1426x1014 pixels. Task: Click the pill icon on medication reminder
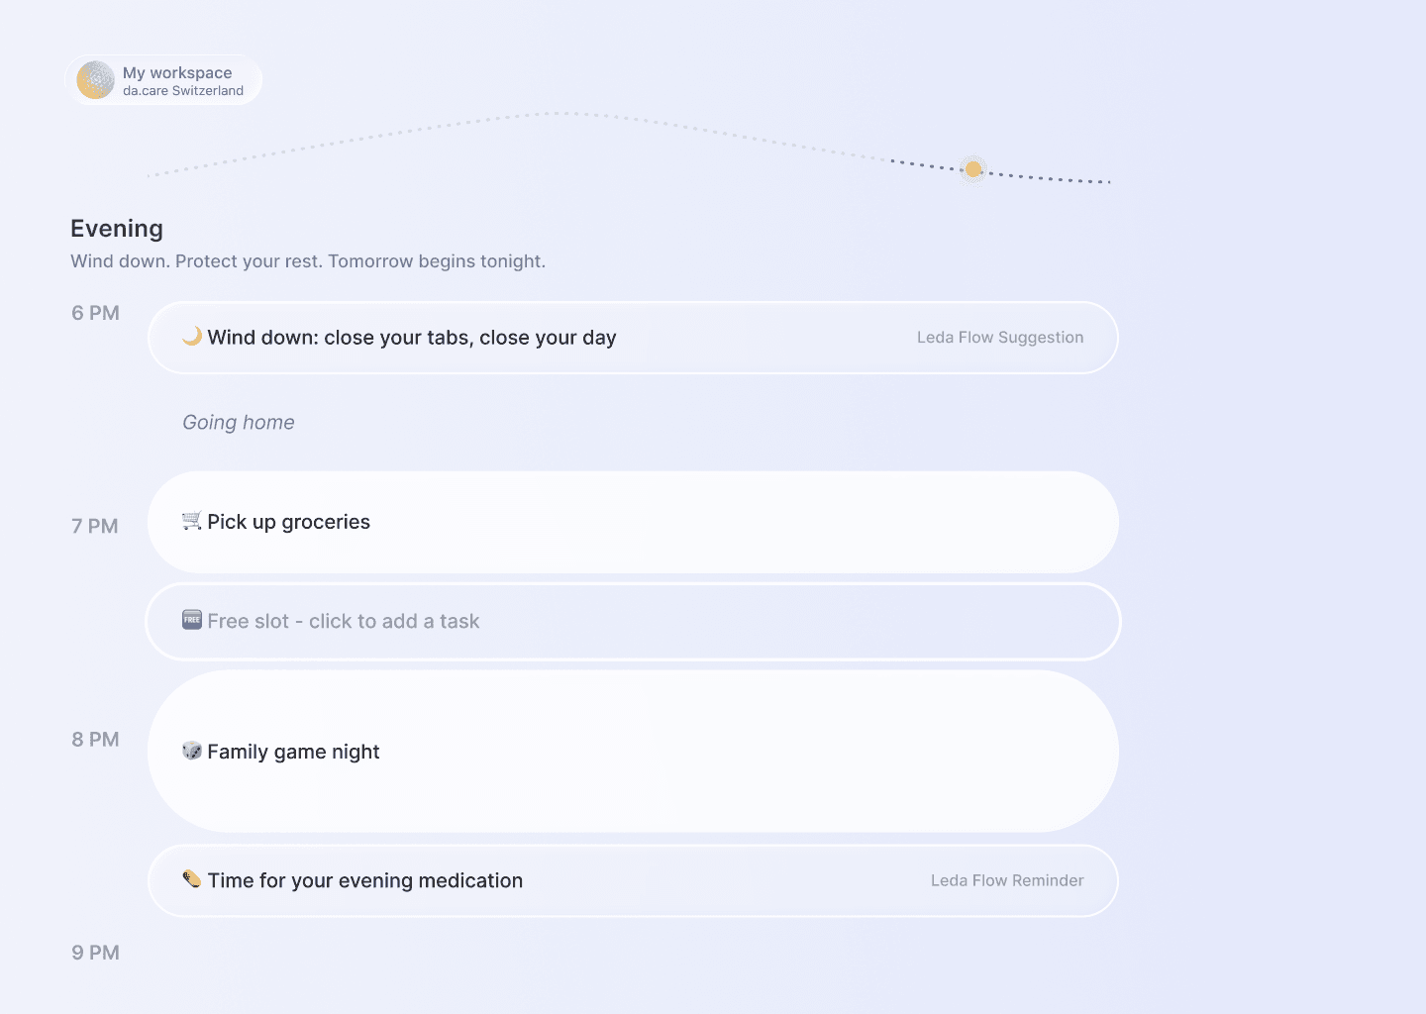point(192,879)
